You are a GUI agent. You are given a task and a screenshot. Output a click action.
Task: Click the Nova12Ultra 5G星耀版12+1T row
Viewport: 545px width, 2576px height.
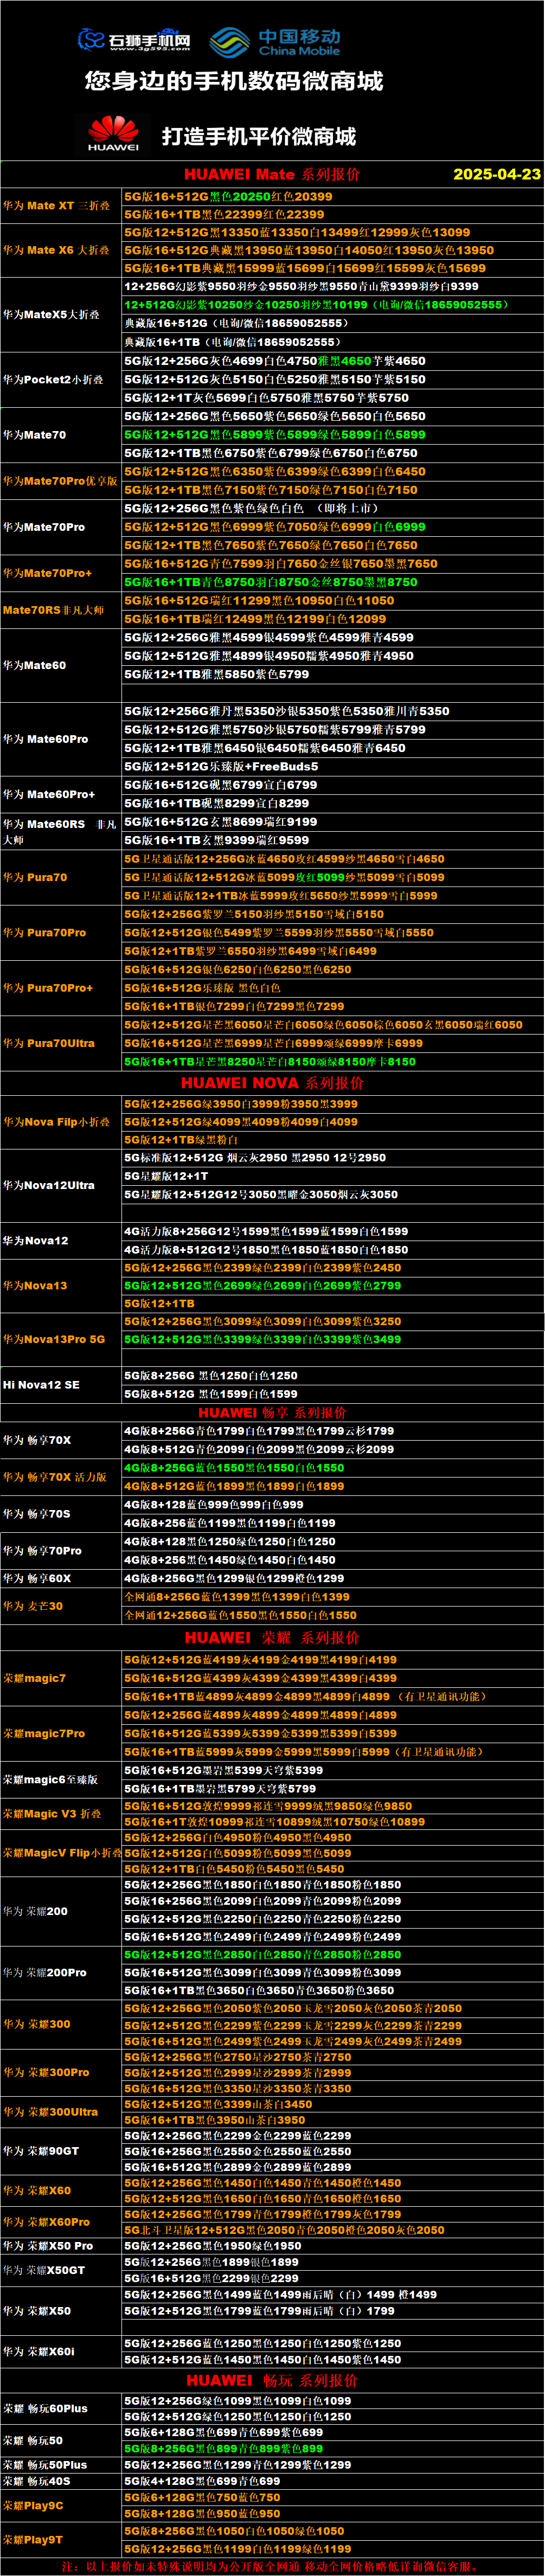point(332,1176)
